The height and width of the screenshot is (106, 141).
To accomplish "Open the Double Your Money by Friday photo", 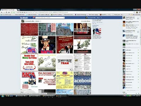I will click(29, 62).
